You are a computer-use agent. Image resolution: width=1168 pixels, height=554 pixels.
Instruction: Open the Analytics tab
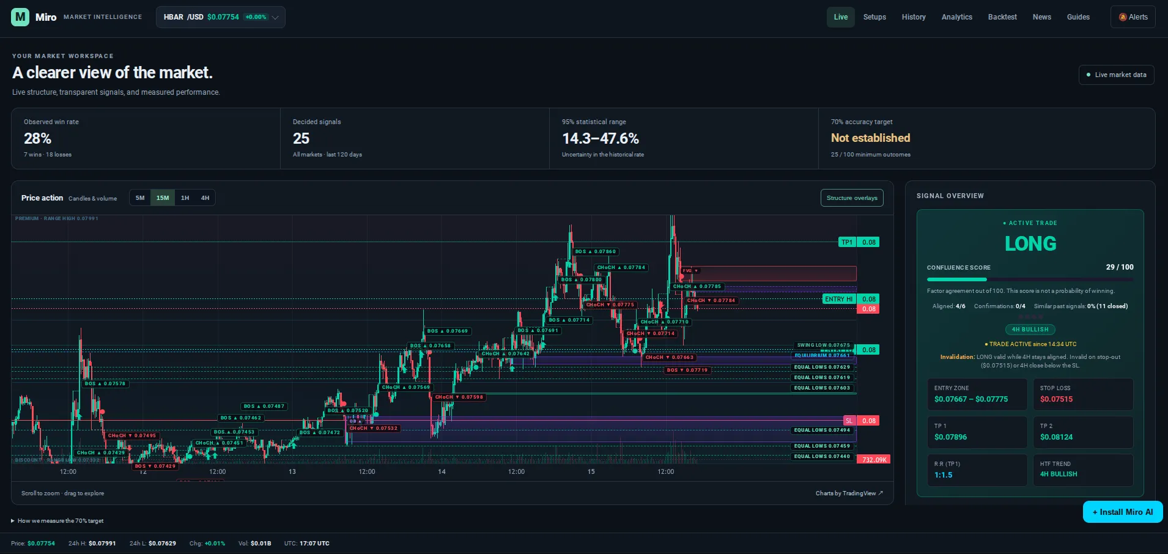957,17
